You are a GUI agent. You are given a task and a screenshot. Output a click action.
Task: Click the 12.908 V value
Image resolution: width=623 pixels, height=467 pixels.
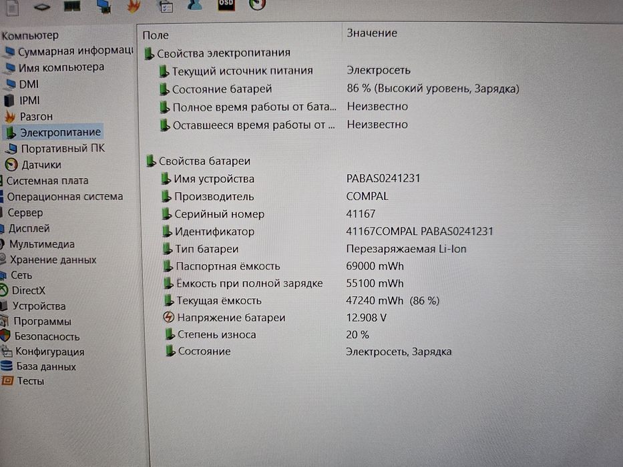pyautogui.click(x=367, y=318)
